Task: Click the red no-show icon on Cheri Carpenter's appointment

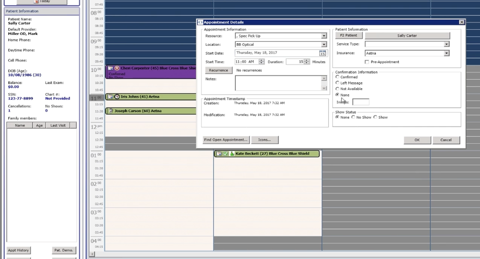Action: pos(117,68)
